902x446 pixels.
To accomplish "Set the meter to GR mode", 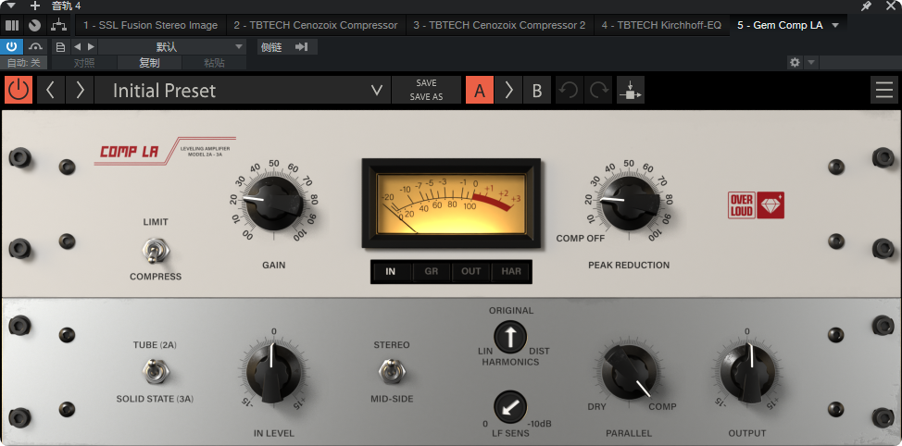I will coord(432,271).
